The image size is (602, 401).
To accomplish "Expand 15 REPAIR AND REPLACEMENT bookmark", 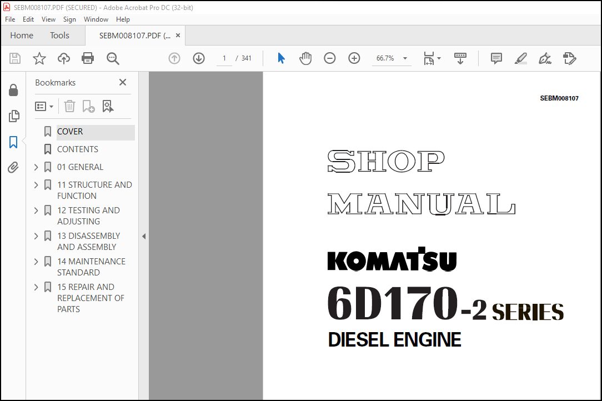I will [x=36, y=287].
